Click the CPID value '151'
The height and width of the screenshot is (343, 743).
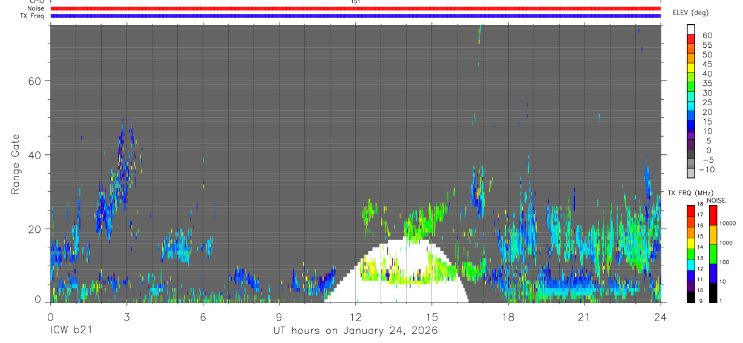click(355, 2)
